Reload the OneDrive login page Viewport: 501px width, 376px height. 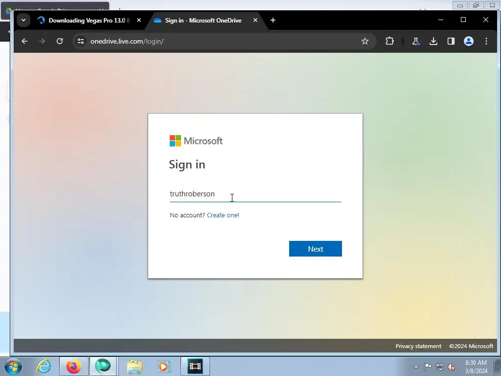[60, 41]
